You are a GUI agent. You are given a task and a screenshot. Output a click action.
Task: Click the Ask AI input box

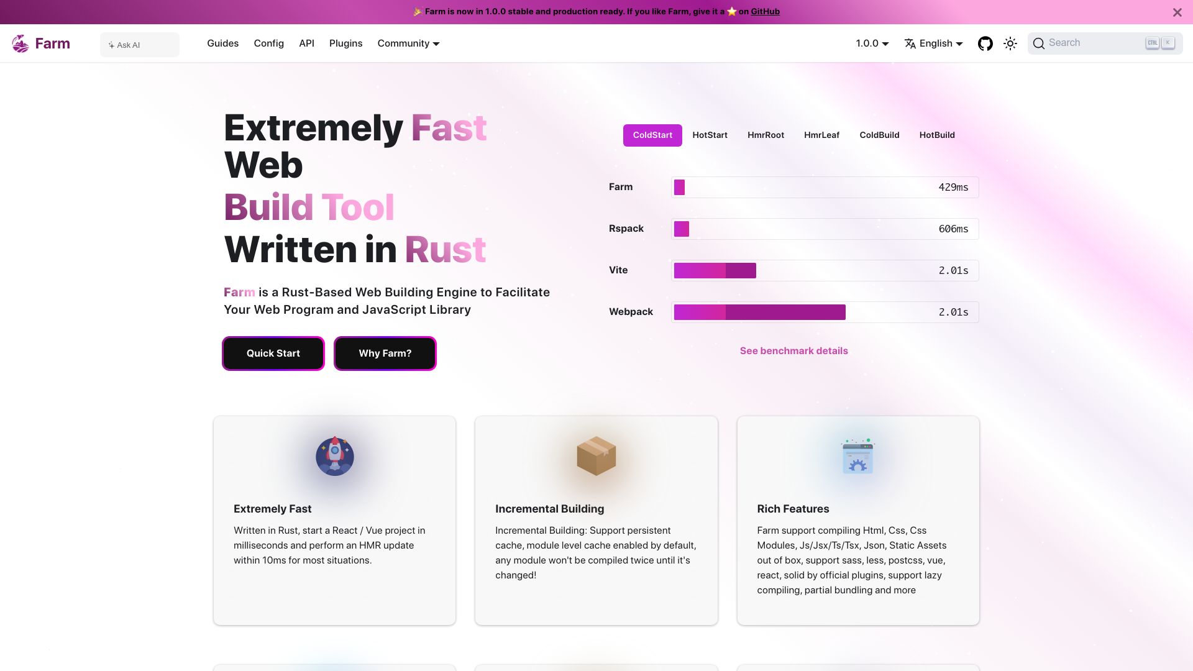pos(140,45)
